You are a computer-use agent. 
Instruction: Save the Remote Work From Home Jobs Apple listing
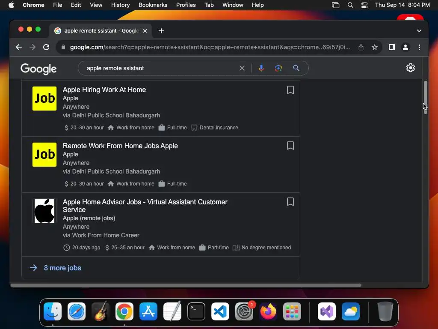coord(290,146)
